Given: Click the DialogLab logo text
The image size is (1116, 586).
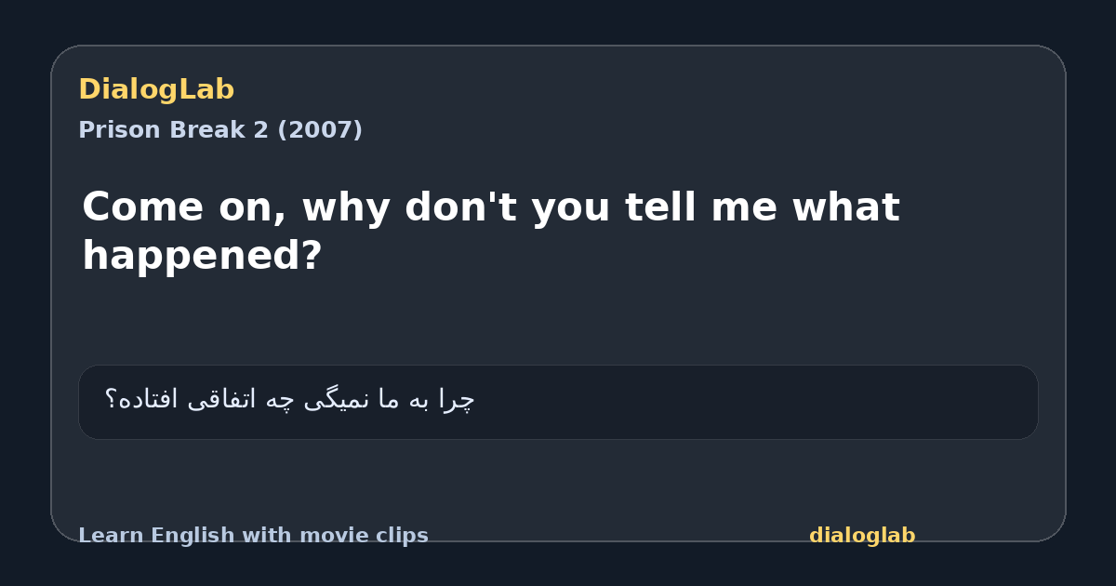Looking at the screenshot, I should tap(156, 89).
